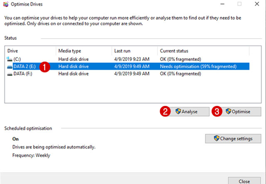Image resolution: width=266 pixels, height=184 pixels.
Task: Close the dialog with the Close button
Action: 244,181
